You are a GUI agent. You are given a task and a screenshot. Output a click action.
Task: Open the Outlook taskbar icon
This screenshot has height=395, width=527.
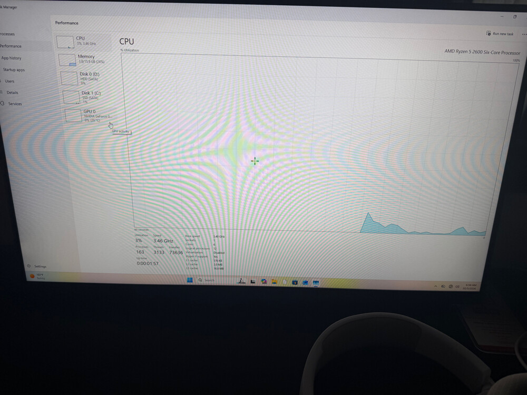click(305, 282)
